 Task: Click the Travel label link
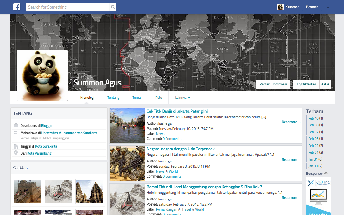click(x=186, y=210)
